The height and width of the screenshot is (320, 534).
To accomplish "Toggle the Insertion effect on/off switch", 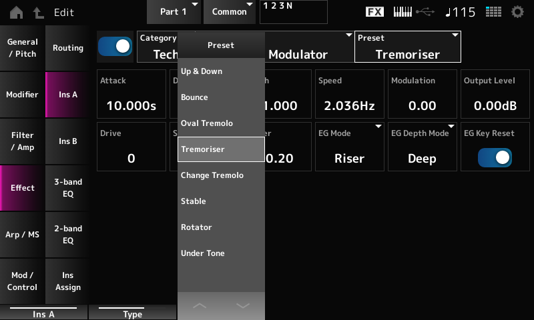I will (115, 46).
